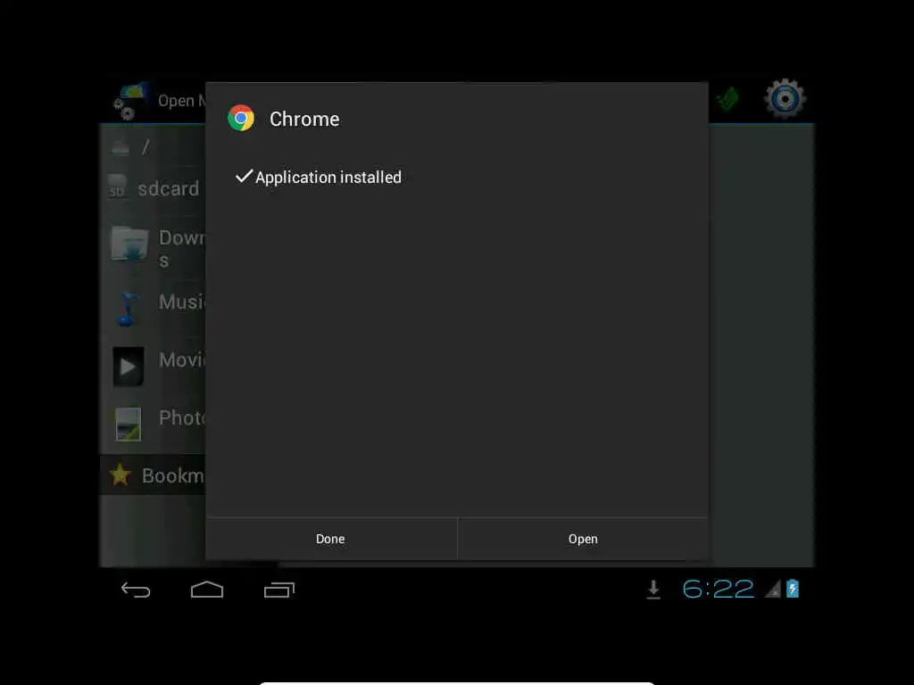The width and height of the screenshot is (914, 685).
Task: Tap the battery charging icon
Action: [x=793, y=589]
